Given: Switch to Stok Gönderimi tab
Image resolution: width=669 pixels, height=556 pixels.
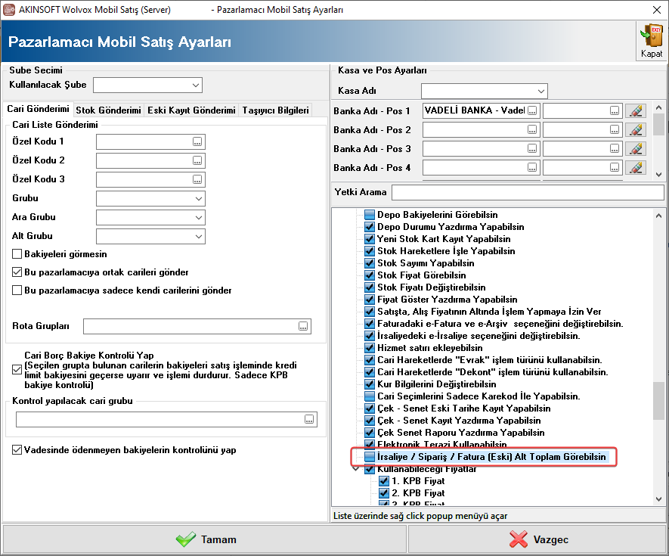Looking at the screenshot, I should [x=108, y=110].
